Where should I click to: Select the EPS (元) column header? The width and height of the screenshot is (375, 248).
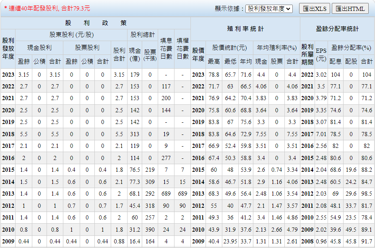tap(321, 54)
